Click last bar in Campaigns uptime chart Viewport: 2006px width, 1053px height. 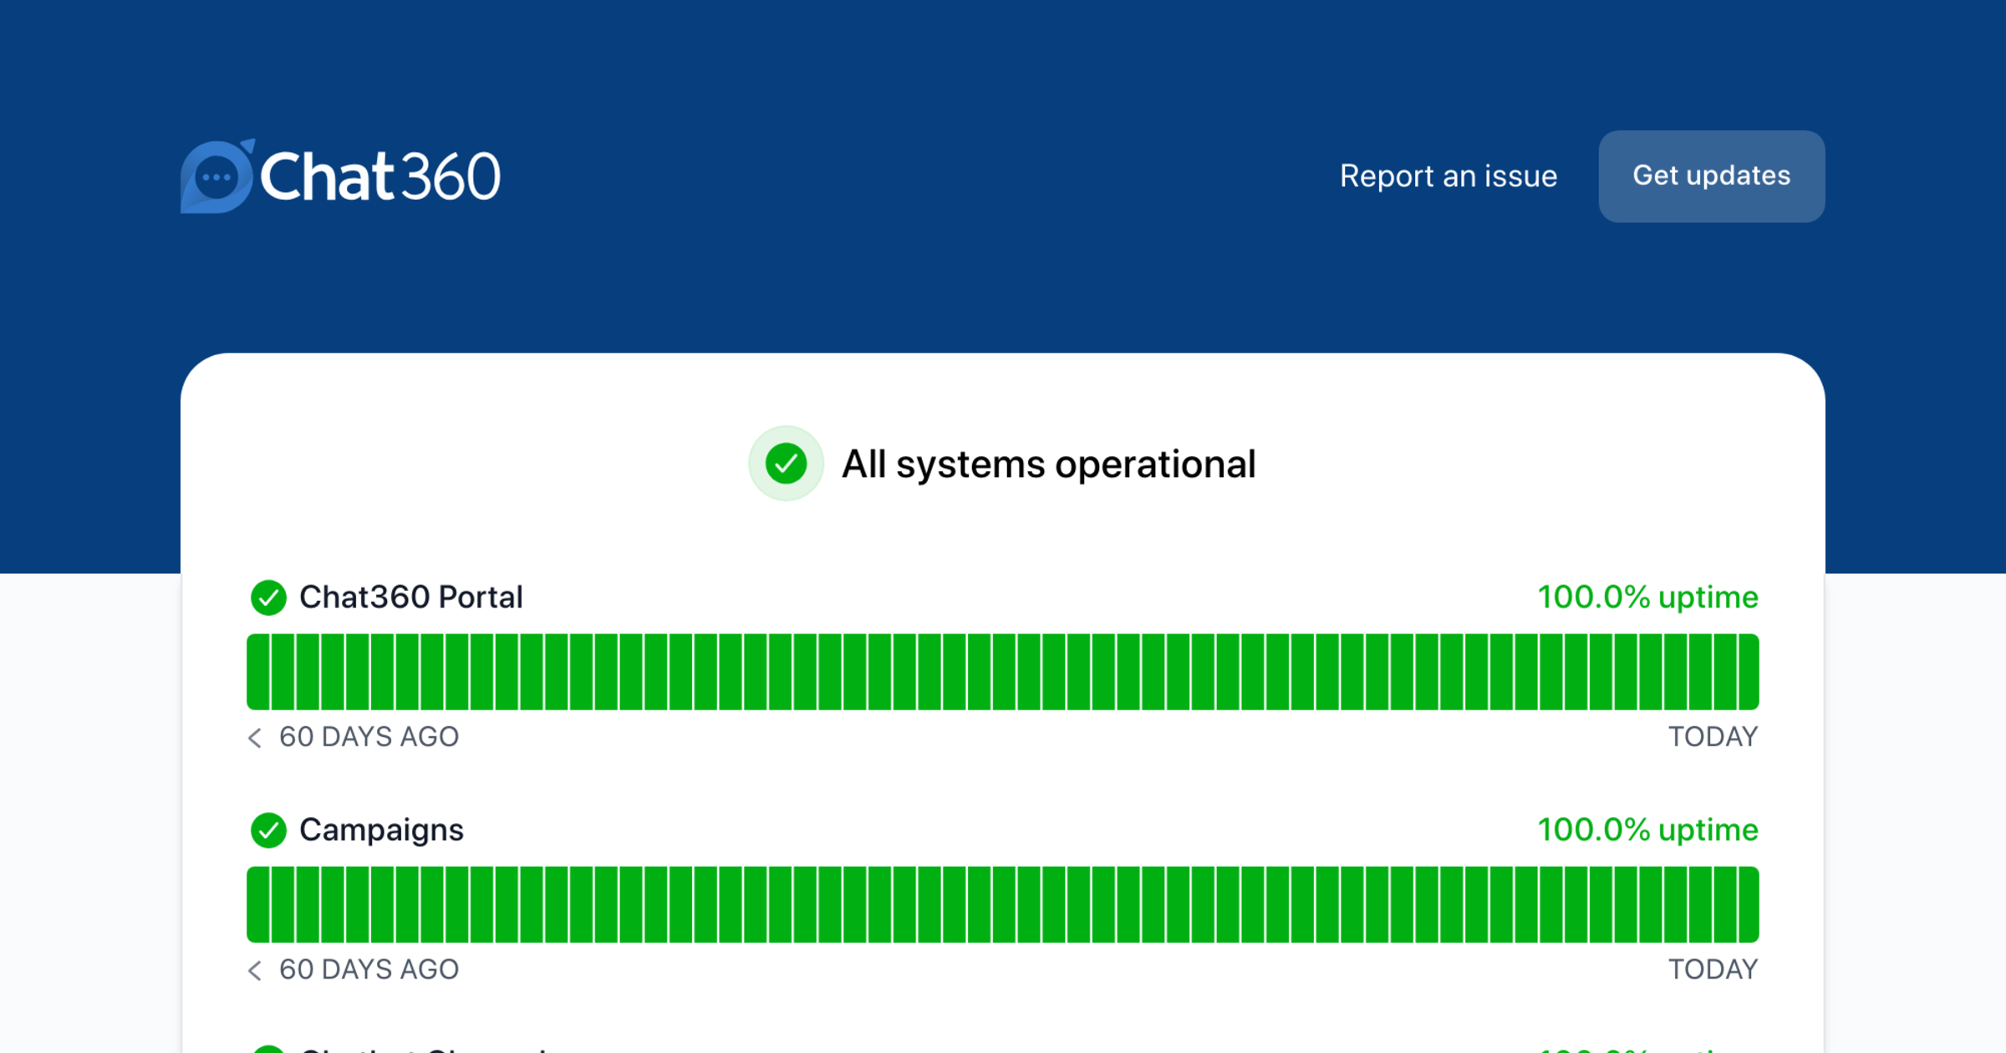pyautogui.click(x=1749, y=904)
